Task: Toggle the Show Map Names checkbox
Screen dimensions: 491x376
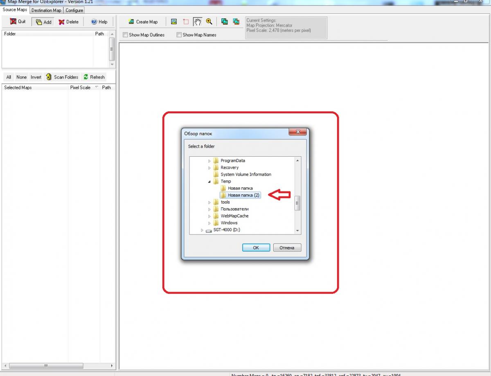Action: point(179,35)
